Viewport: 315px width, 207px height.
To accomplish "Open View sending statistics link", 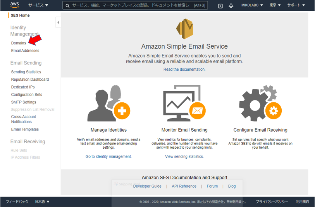I will [x=184, y=156].
